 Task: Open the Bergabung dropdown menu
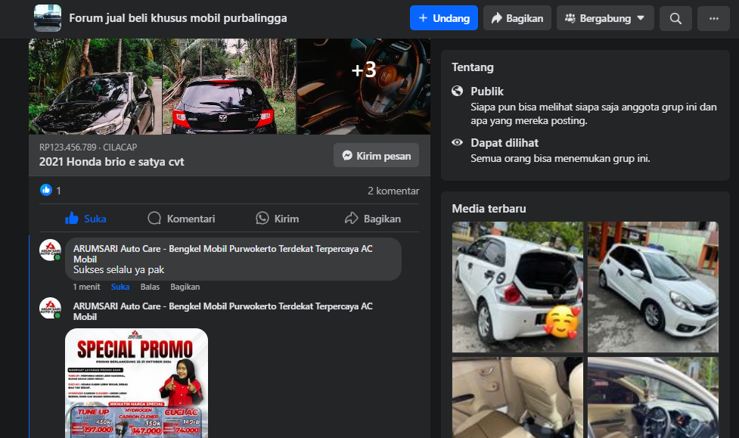tap(605, 18)
